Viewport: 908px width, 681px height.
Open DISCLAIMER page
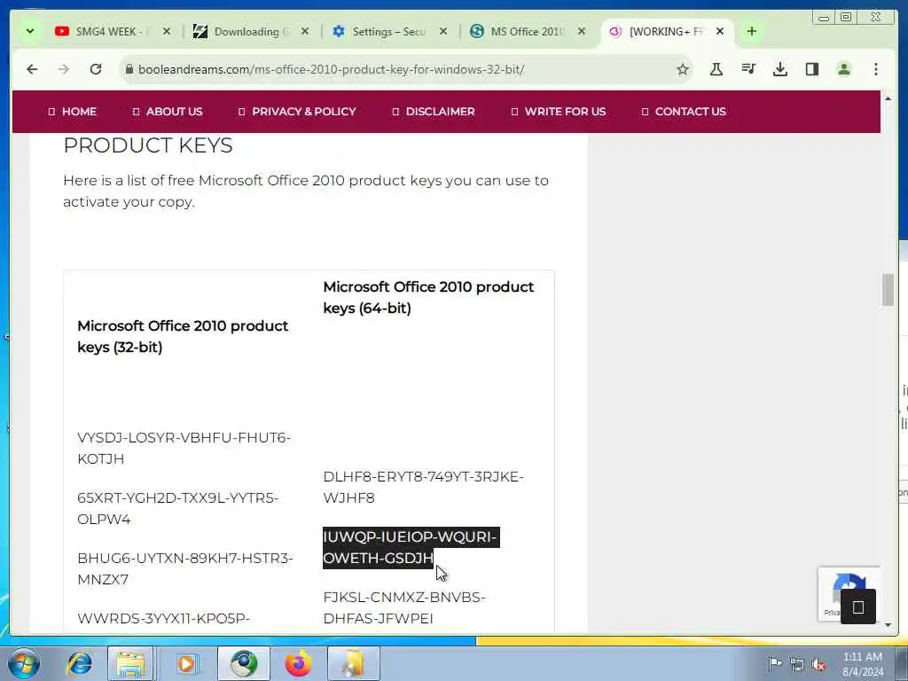tap(433, 112)
